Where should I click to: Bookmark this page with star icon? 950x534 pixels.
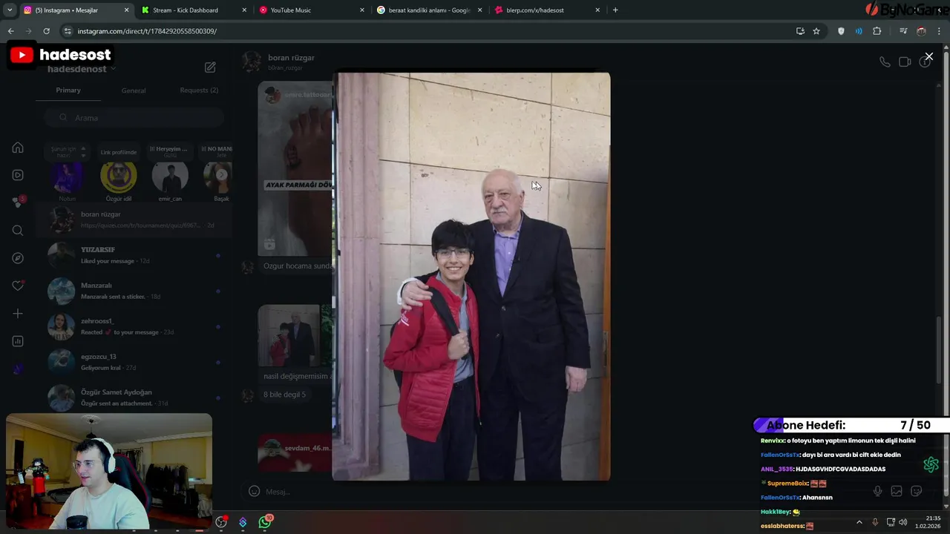816,31
